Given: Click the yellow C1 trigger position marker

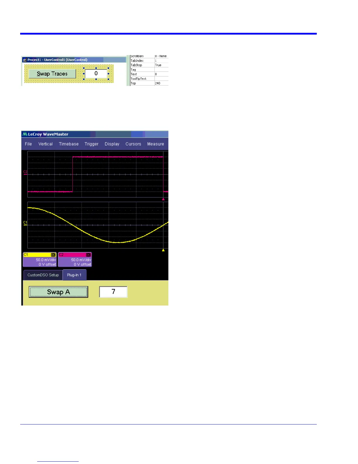Looking at the screenshot, I should click(163, 250).
